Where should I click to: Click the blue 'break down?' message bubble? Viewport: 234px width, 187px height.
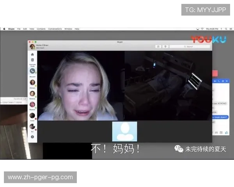[x=220, y=117]
